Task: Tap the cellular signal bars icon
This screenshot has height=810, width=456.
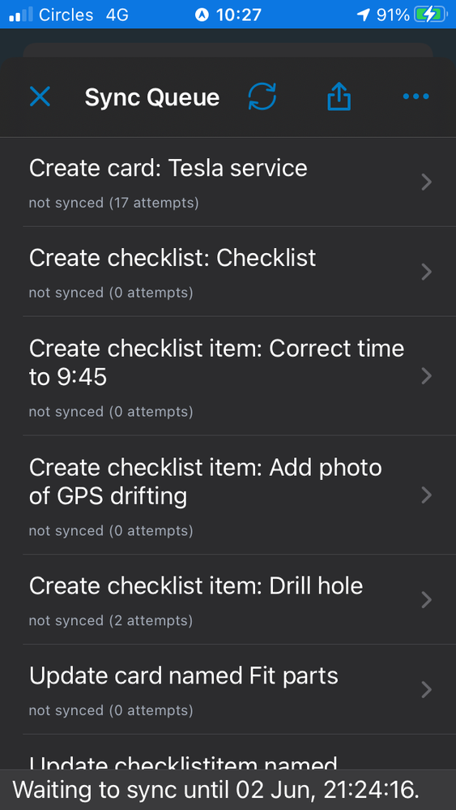Action: click(21, 15)
